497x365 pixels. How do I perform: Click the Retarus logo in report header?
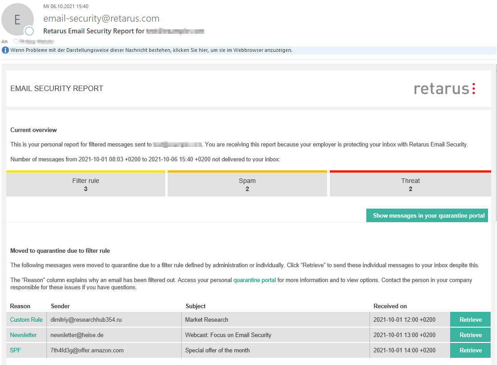pos(444,88)
